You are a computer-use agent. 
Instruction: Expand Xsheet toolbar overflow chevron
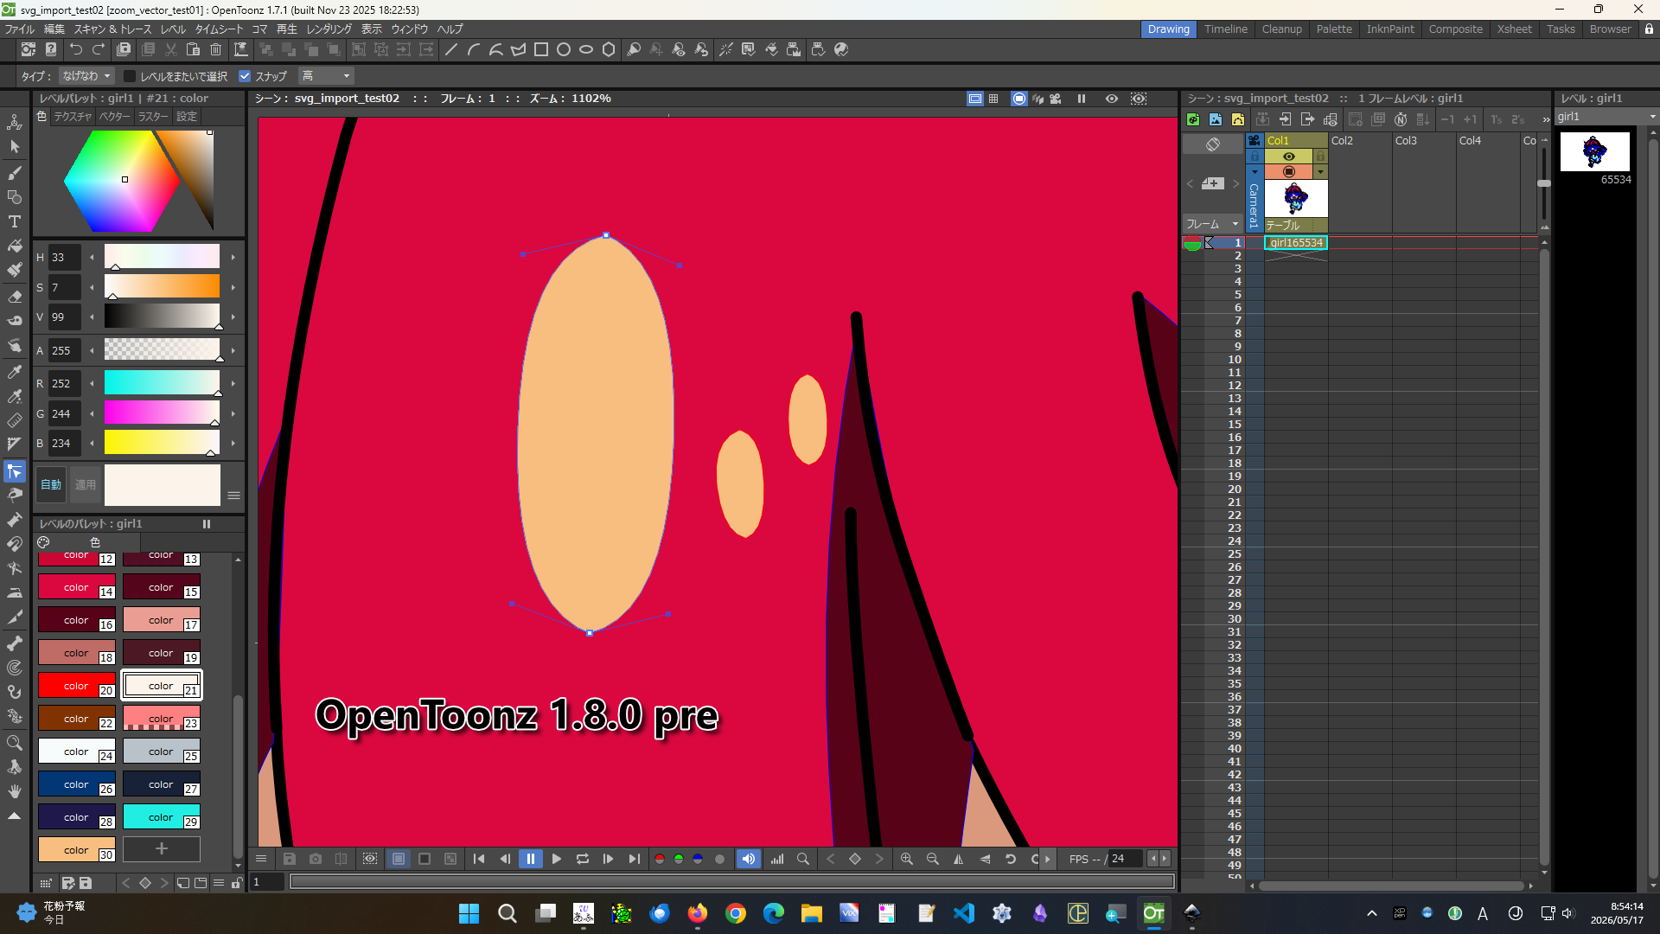[1546, 119]
